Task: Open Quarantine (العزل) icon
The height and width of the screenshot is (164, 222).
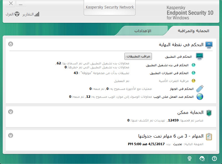Action: (17, 14)
